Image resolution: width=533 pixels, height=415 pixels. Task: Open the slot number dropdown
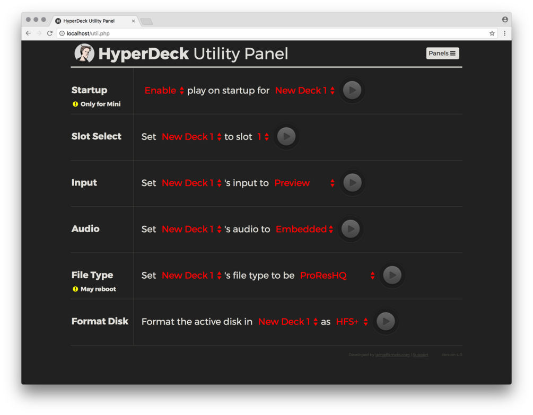point(263,137)
